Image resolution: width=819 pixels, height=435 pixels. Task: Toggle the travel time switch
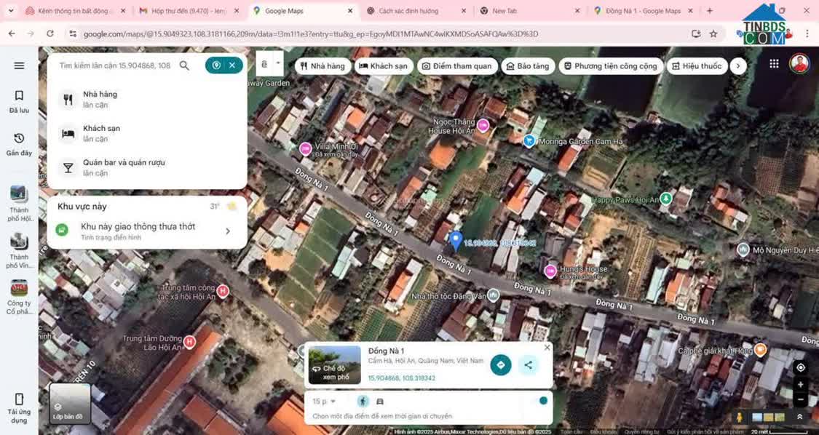pos(539,401)
